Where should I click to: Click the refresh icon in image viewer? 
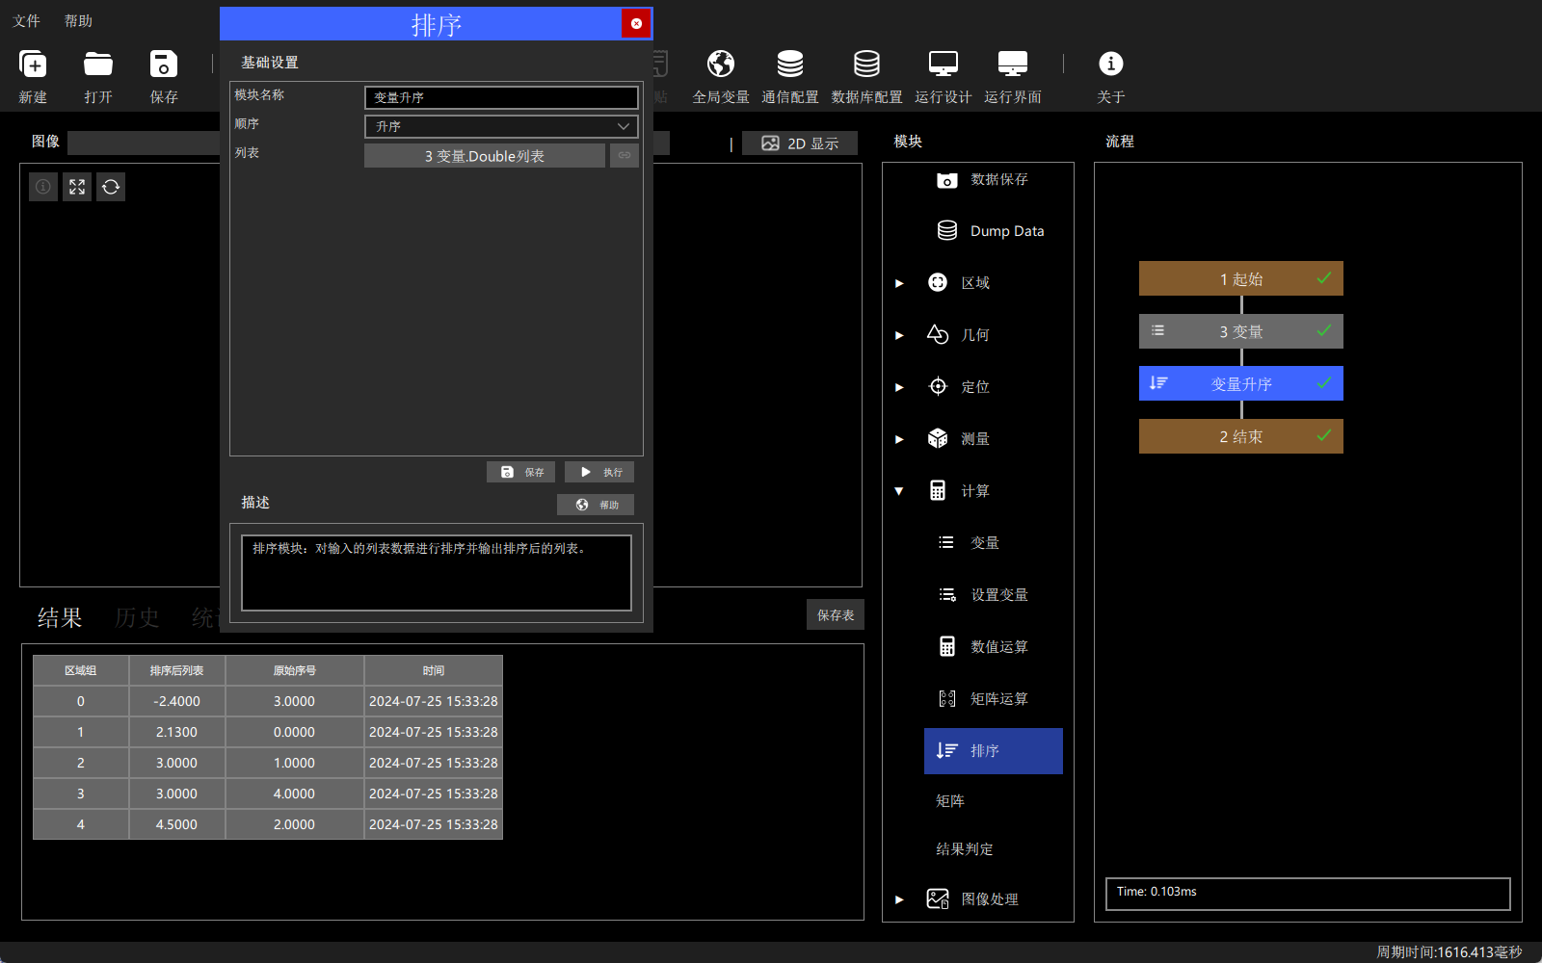[x=111, y=187]
